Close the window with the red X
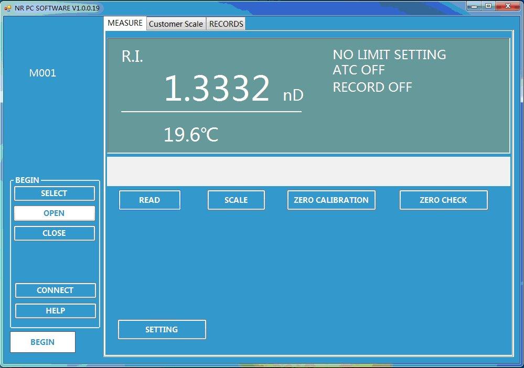Image resolution: width=524 pixels, height=368 pixels. pyautogui.click(x=507, y=6)
